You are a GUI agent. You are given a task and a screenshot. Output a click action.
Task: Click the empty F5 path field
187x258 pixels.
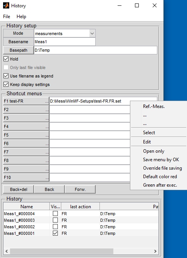pyautogui.click(x=90, y=135)
